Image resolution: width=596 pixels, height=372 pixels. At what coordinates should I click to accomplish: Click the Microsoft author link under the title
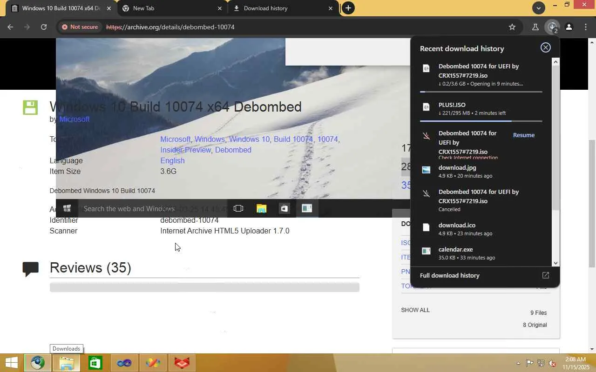pos(74,119)
